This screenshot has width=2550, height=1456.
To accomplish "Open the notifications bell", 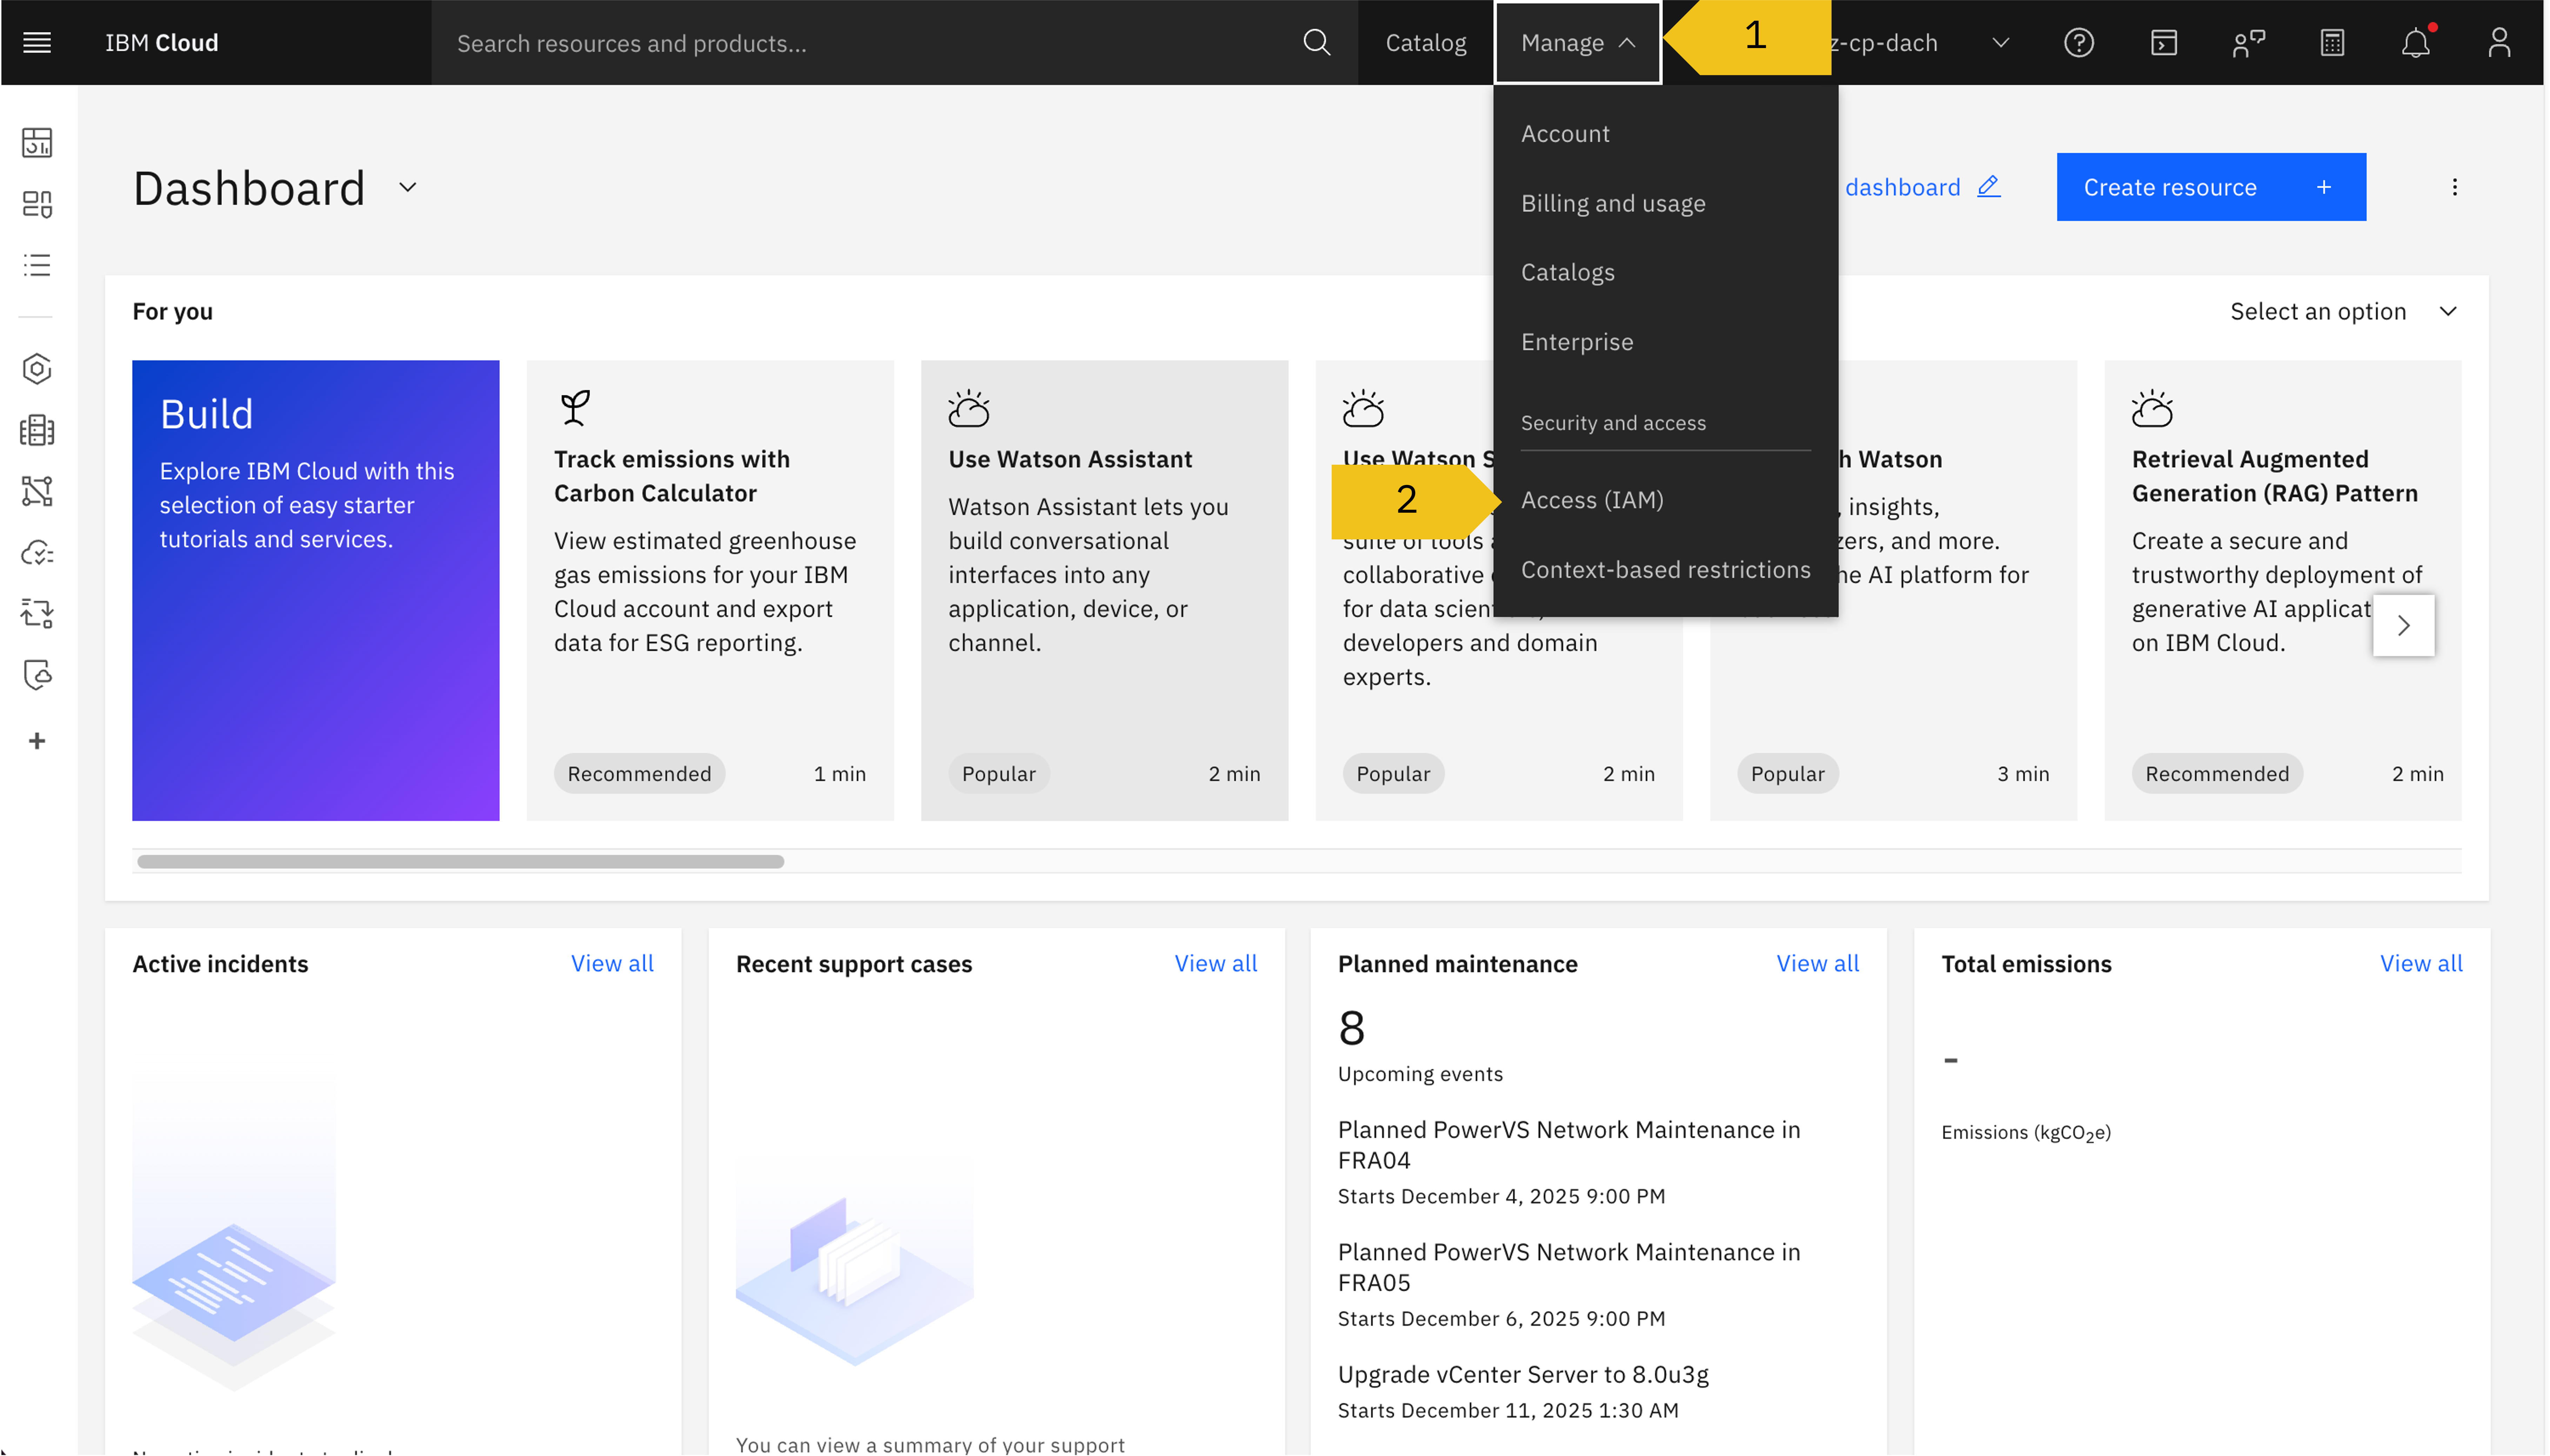I will [2416, 42].
